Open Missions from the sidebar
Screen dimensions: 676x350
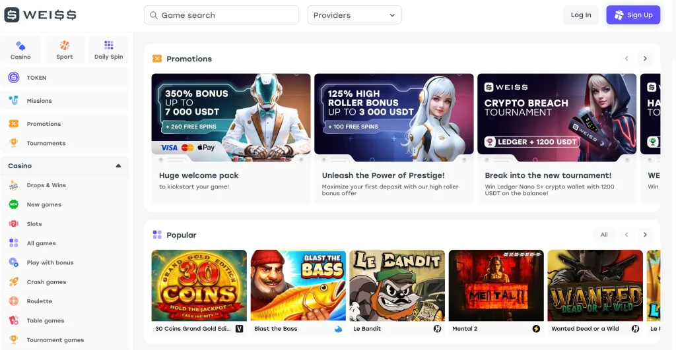click(65, 100)
